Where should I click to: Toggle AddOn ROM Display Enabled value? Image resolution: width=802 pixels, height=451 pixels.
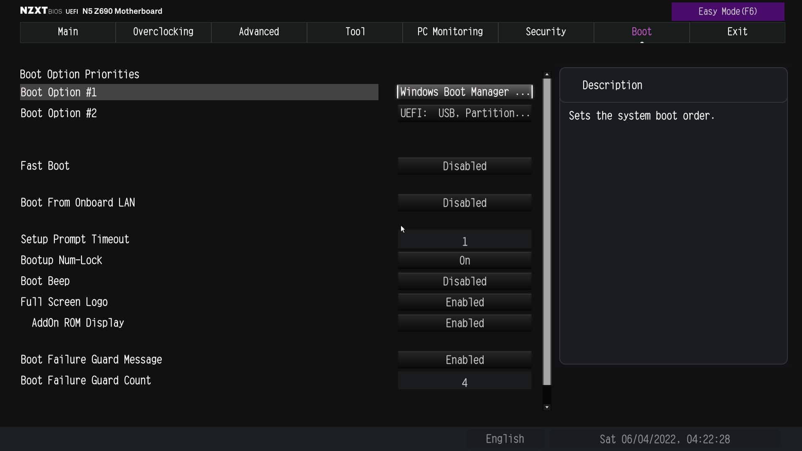(464, 323)
